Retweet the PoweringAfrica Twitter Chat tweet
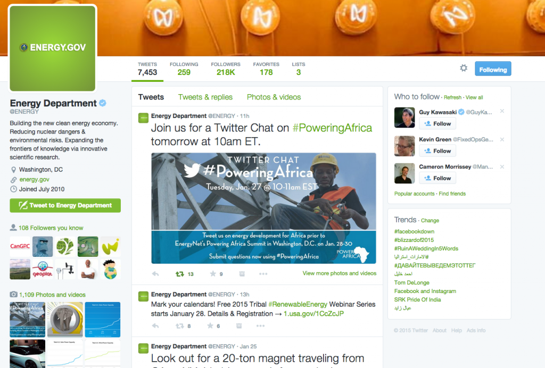The image size is (545, 368). (x=180, y=274)
